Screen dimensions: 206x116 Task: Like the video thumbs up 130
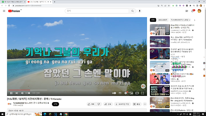[91, 104]
